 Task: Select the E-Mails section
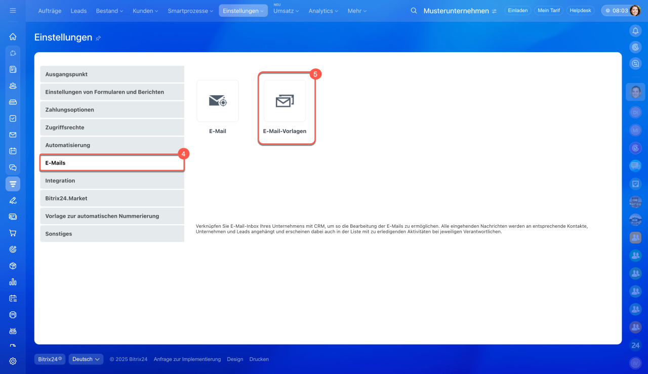tap(112, 163)
